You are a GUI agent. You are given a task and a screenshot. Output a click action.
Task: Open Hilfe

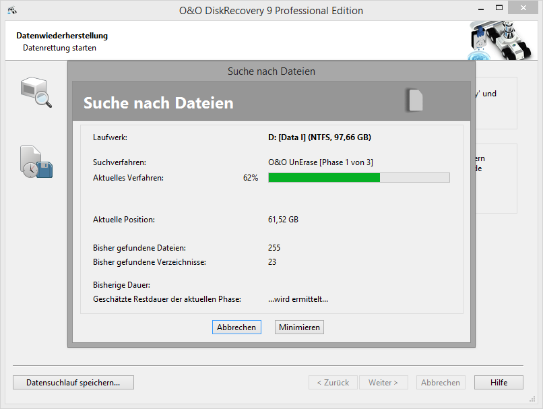click(x=499, y=382)
